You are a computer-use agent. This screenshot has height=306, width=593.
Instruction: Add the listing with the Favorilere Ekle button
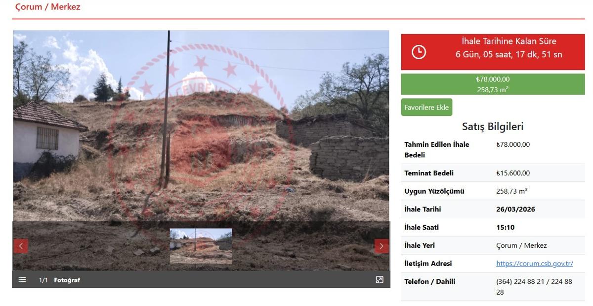pos(426,107)
